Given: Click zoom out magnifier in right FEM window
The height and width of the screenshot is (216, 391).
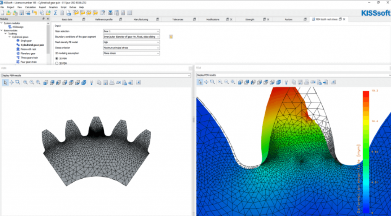Looking at the screenshot, I should [x=226, y=82].
